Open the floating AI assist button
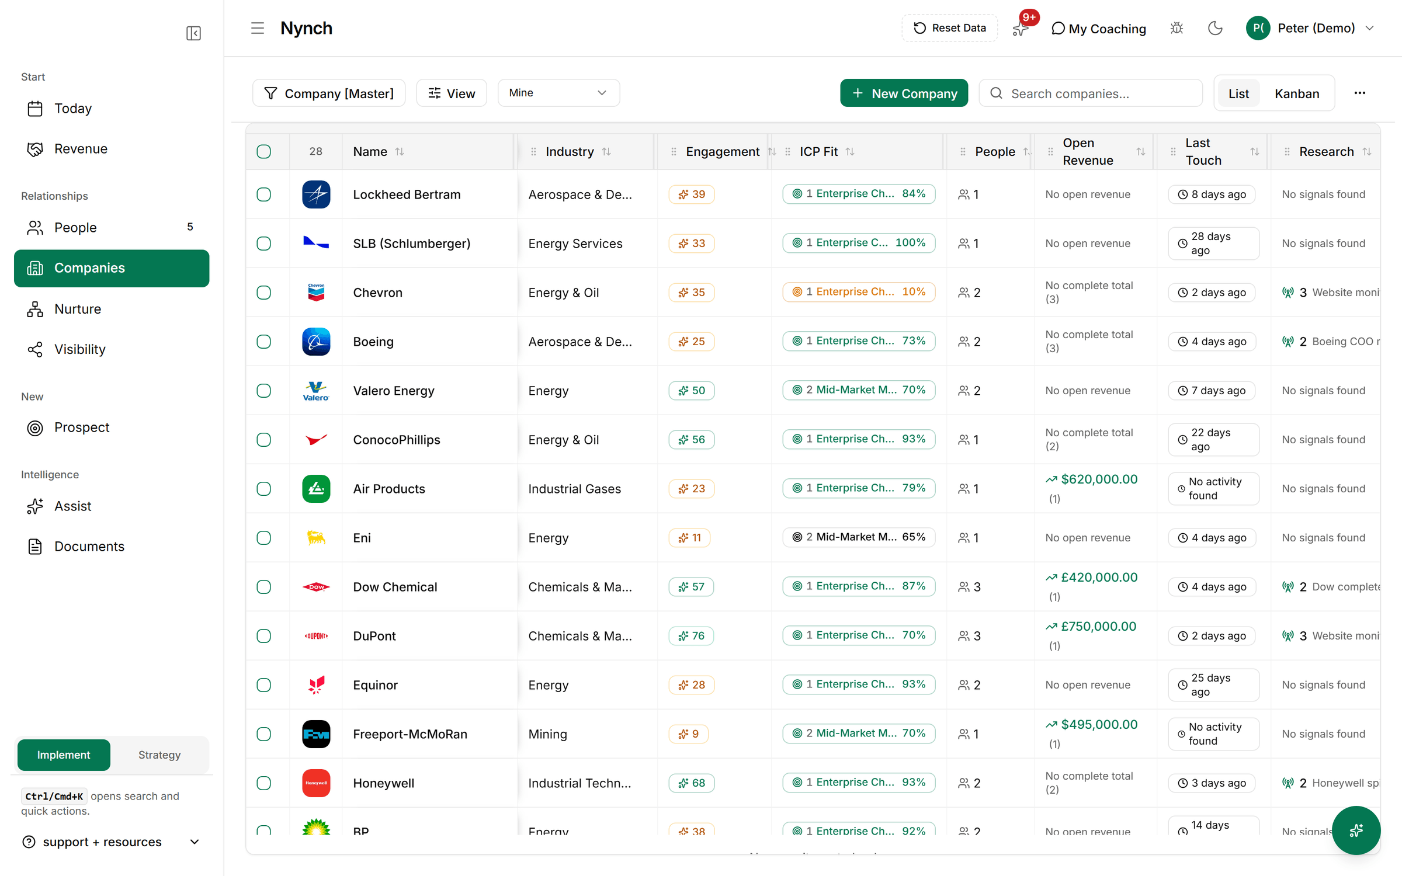Screen dimensions: 1402x876 (x=1356, y=830)
